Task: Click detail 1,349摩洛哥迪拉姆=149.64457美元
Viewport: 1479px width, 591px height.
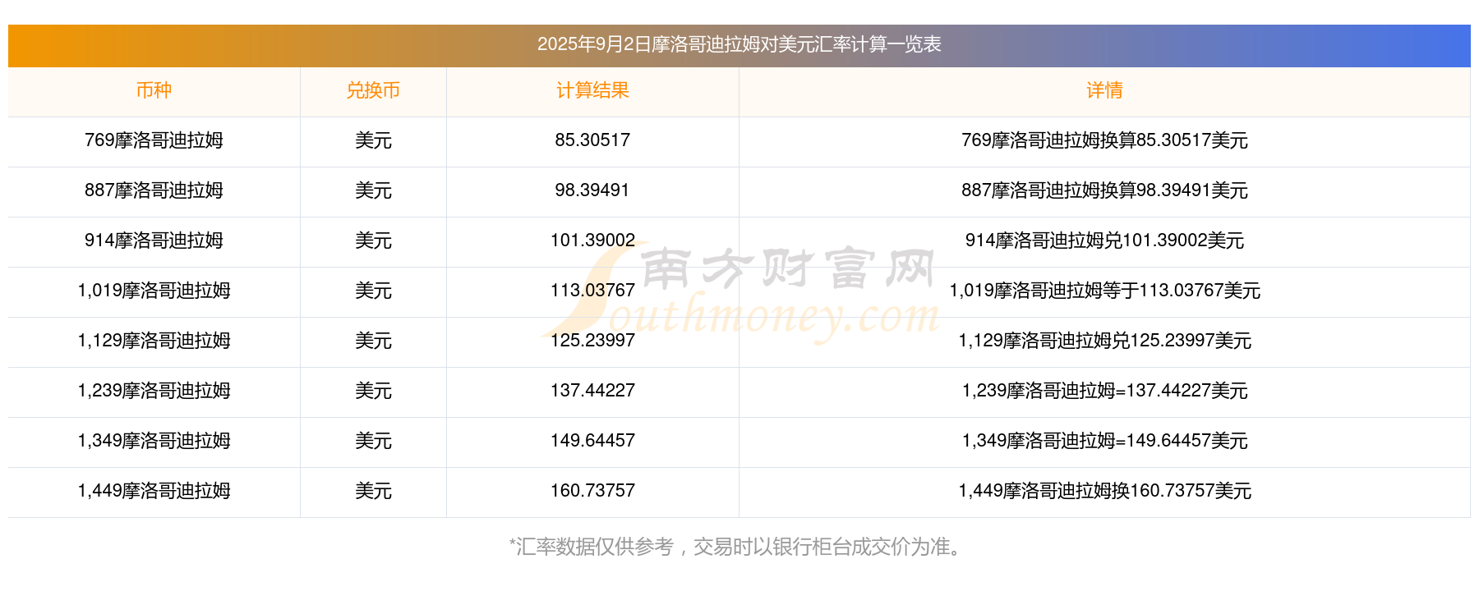Action: pos(1104,441)
